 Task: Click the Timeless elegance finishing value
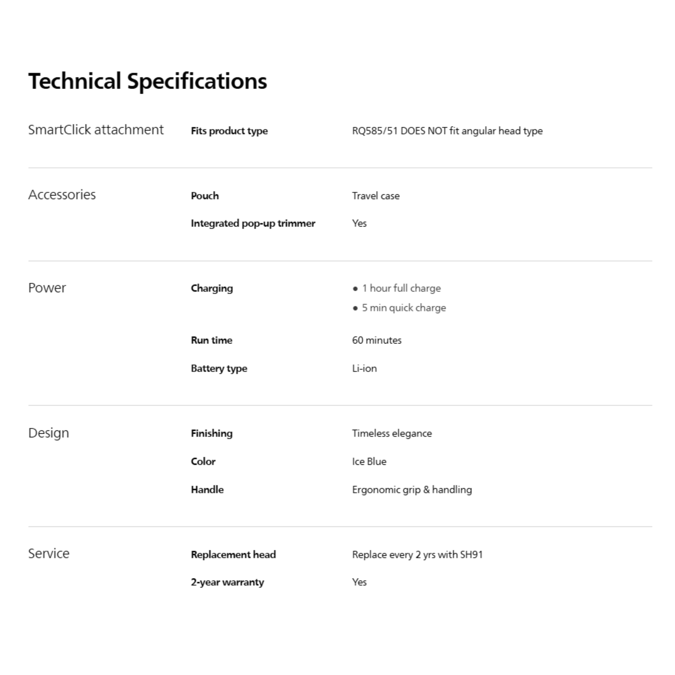392,434
